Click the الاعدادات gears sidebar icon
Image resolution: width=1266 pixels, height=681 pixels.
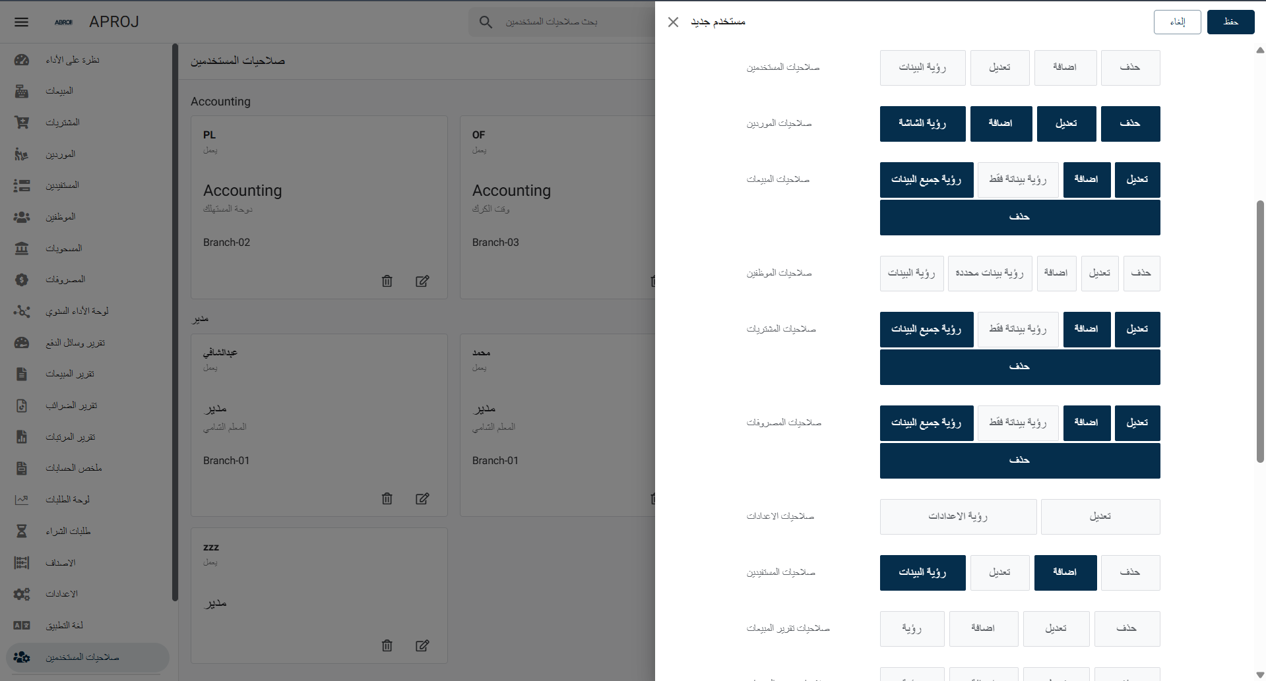[x=22, y=594]
